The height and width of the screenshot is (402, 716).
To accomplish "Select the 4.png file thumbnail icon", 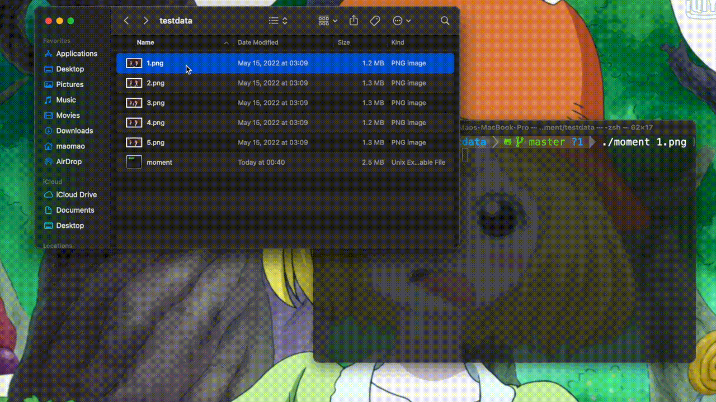I will click(x=134, y=123).
